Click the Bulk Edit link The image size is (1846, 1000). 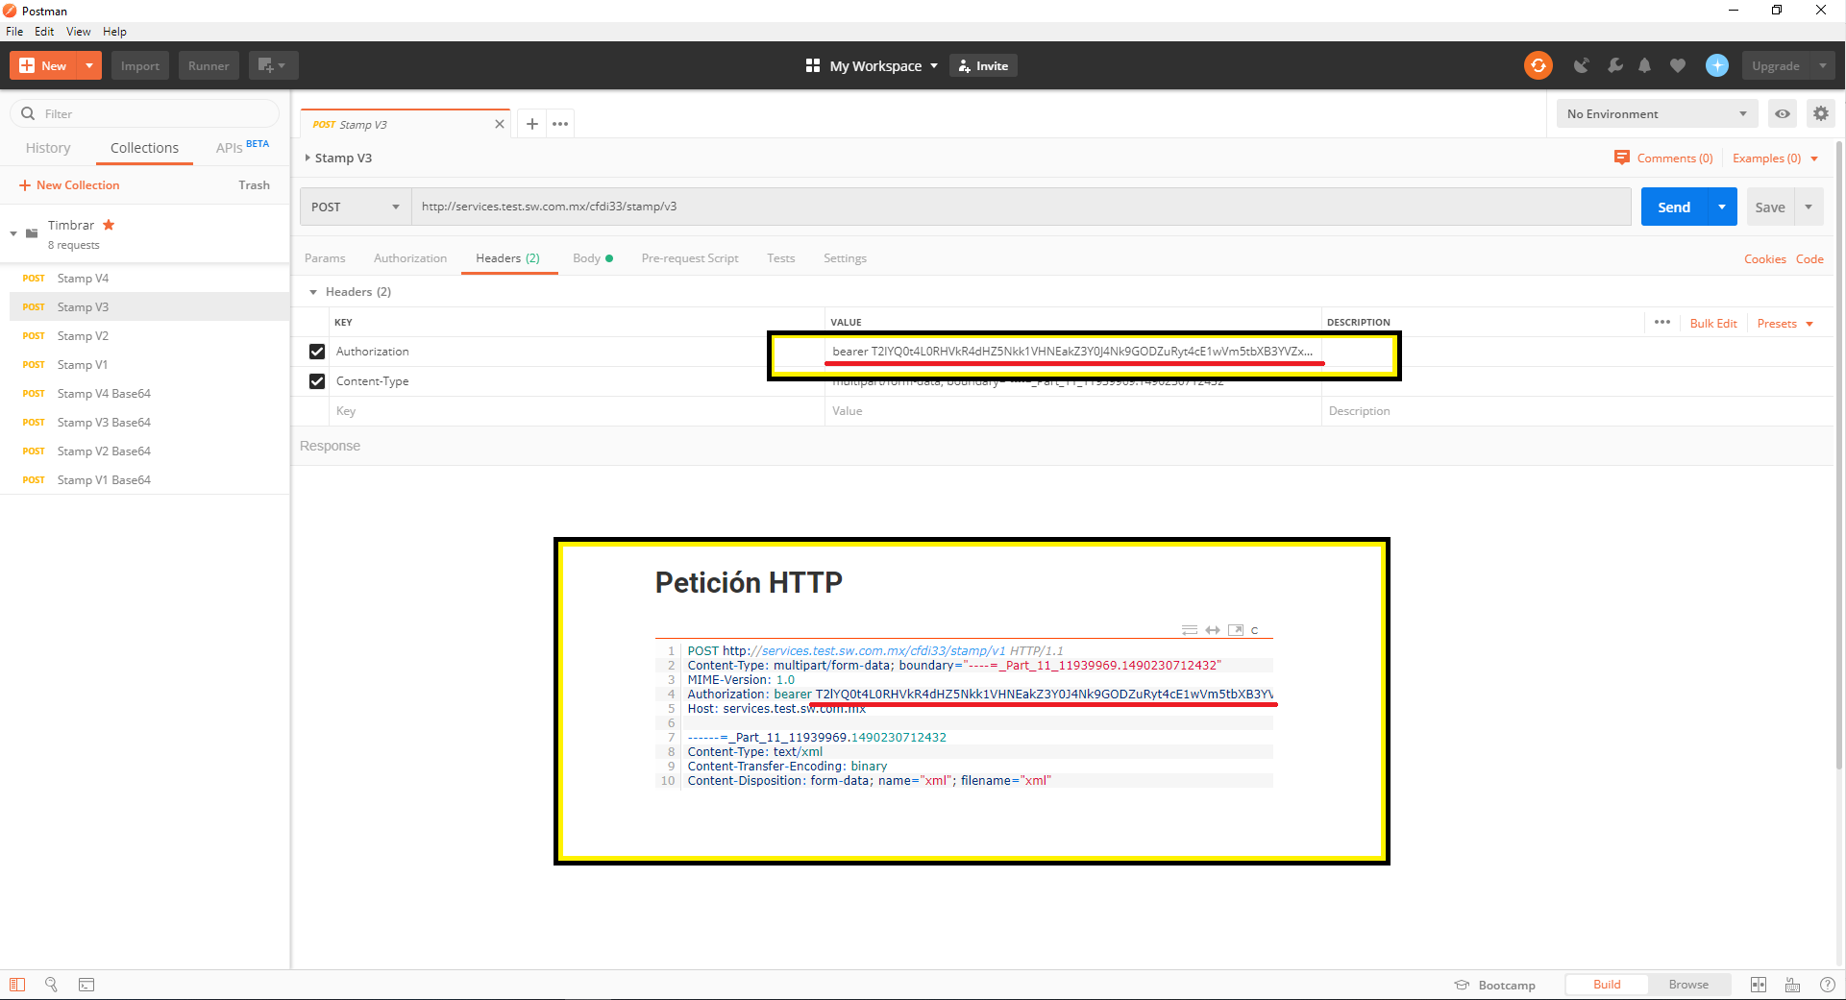[1713, 323]
